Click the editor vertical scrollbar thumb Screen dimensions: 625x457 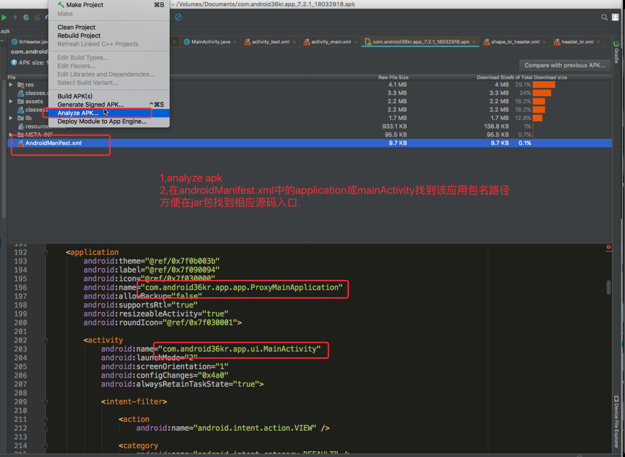[609, 288]
